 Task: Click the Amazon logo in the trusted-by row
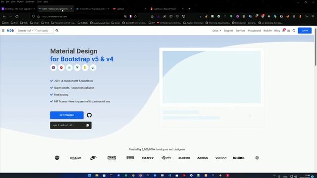75,158
